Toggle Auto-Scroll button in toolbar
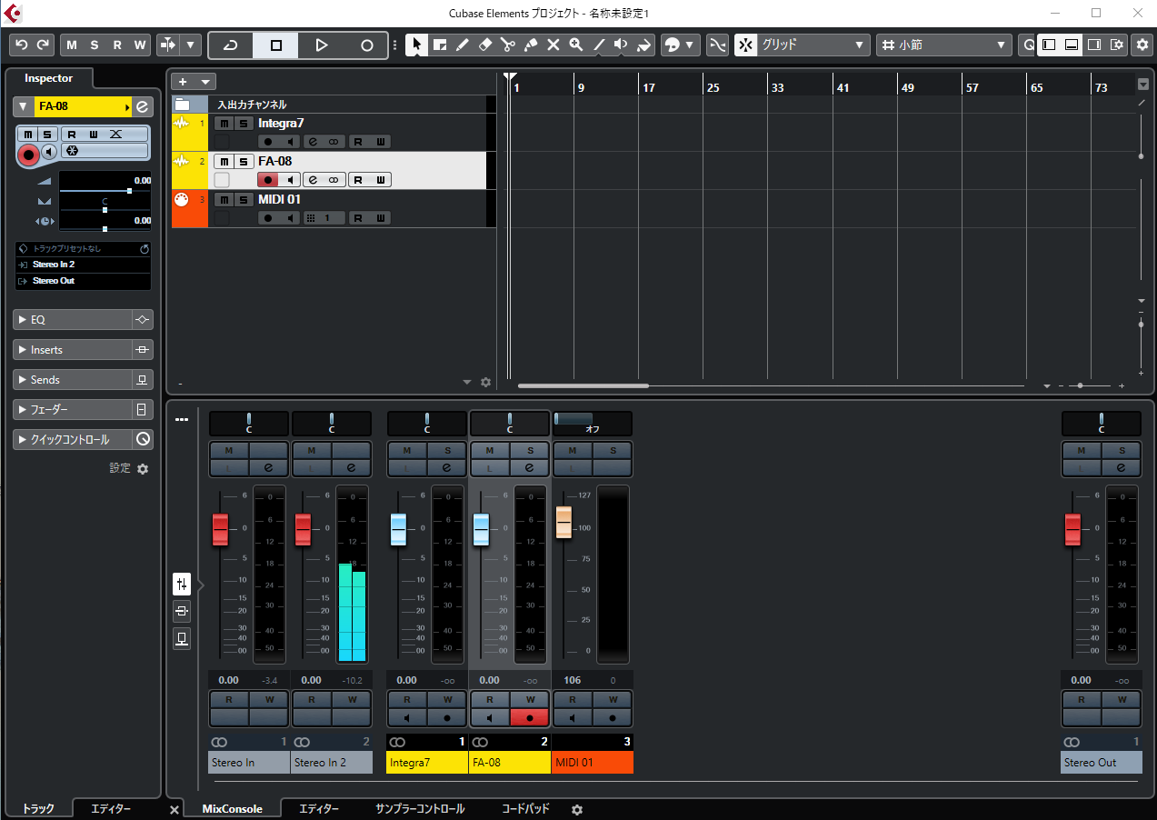 (168, 45)
